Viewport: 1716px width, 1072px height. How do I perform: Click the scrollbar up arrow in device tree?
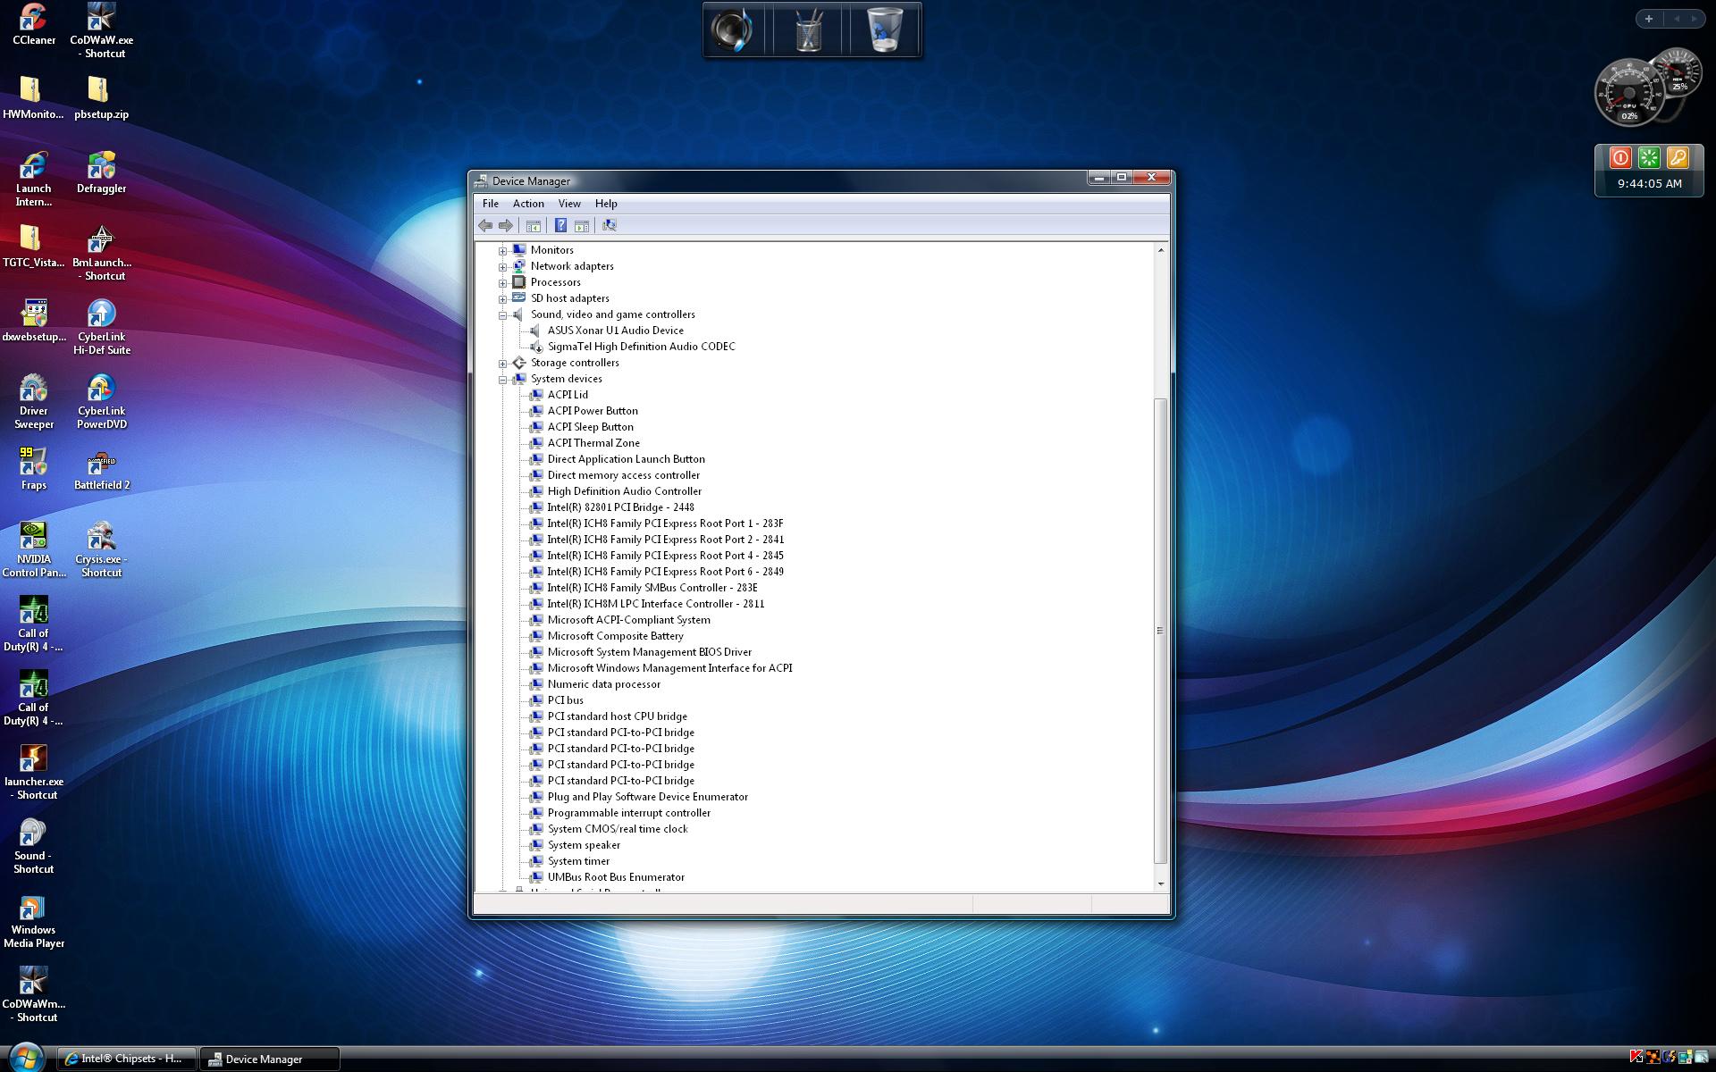(1160, 250)
